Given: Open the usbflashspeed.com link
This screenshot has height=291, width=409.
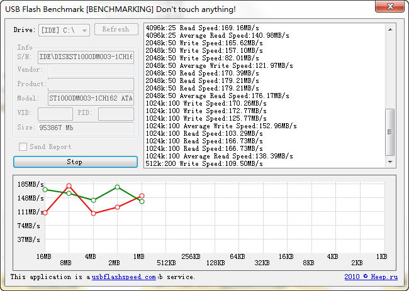Looking at the screenshot, I should click(x=123, y=277).
